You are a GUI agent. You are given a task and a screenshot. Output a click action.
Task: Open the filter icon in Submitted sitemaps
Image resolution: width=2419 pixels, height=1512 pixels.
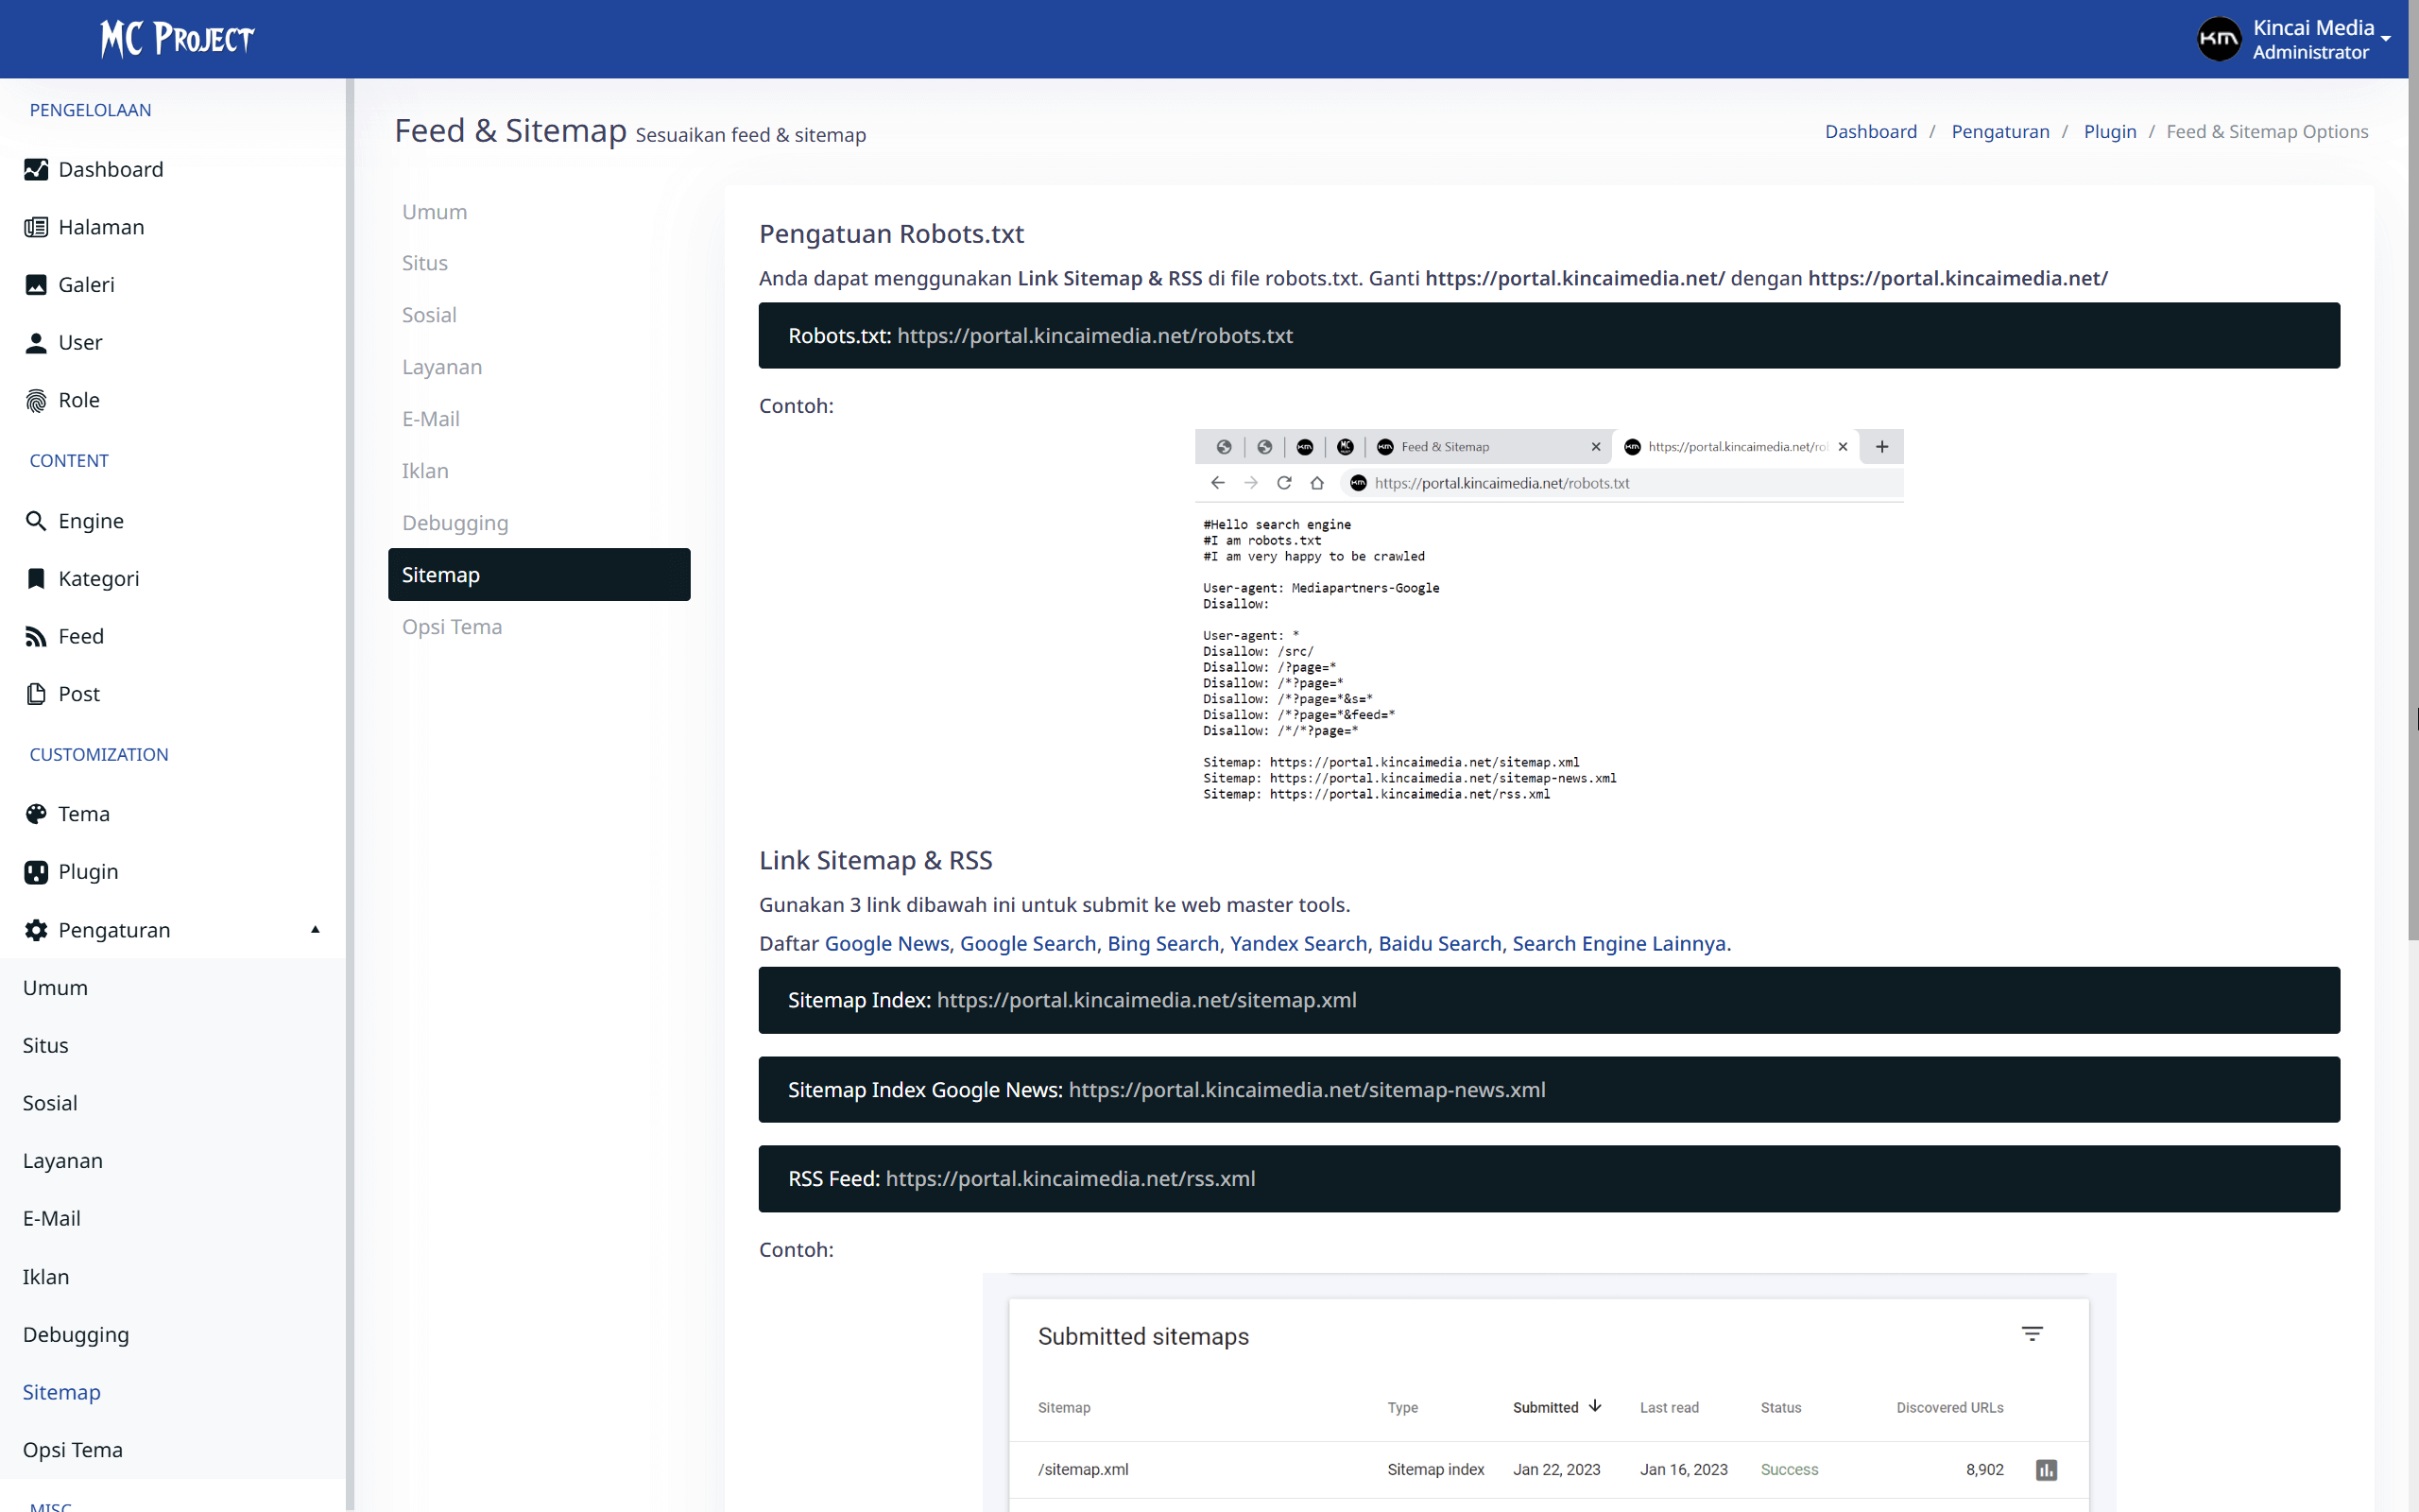pyautogui.click(x=2034, y=1334)
